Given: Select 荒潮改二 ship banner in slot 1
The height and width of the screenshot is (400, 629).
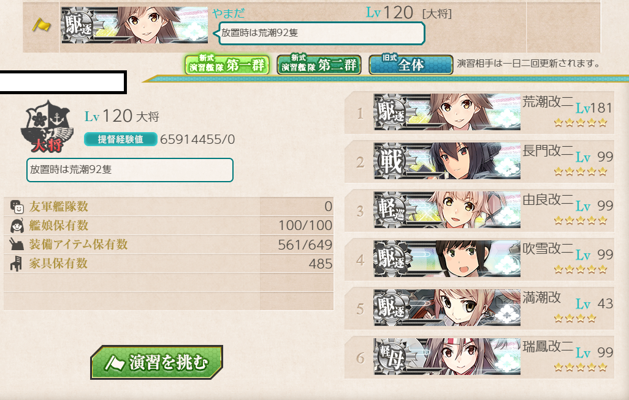Looking at the screenshot, I should coord(448,112).
